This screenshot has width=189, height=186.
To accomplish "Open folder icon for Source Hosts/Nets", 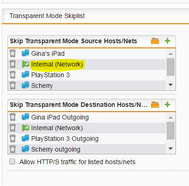I will (155, 41).
